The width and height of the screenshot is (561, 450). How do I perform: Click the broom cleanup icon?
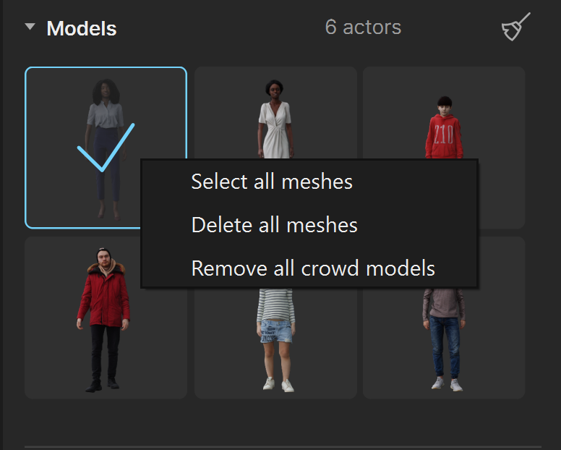coord(515,27)
